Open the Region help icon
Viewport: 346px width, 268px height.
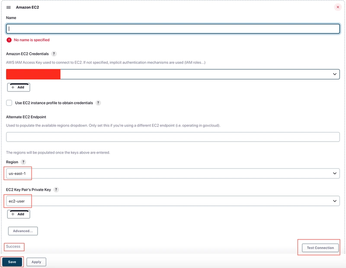pos(23,162)
